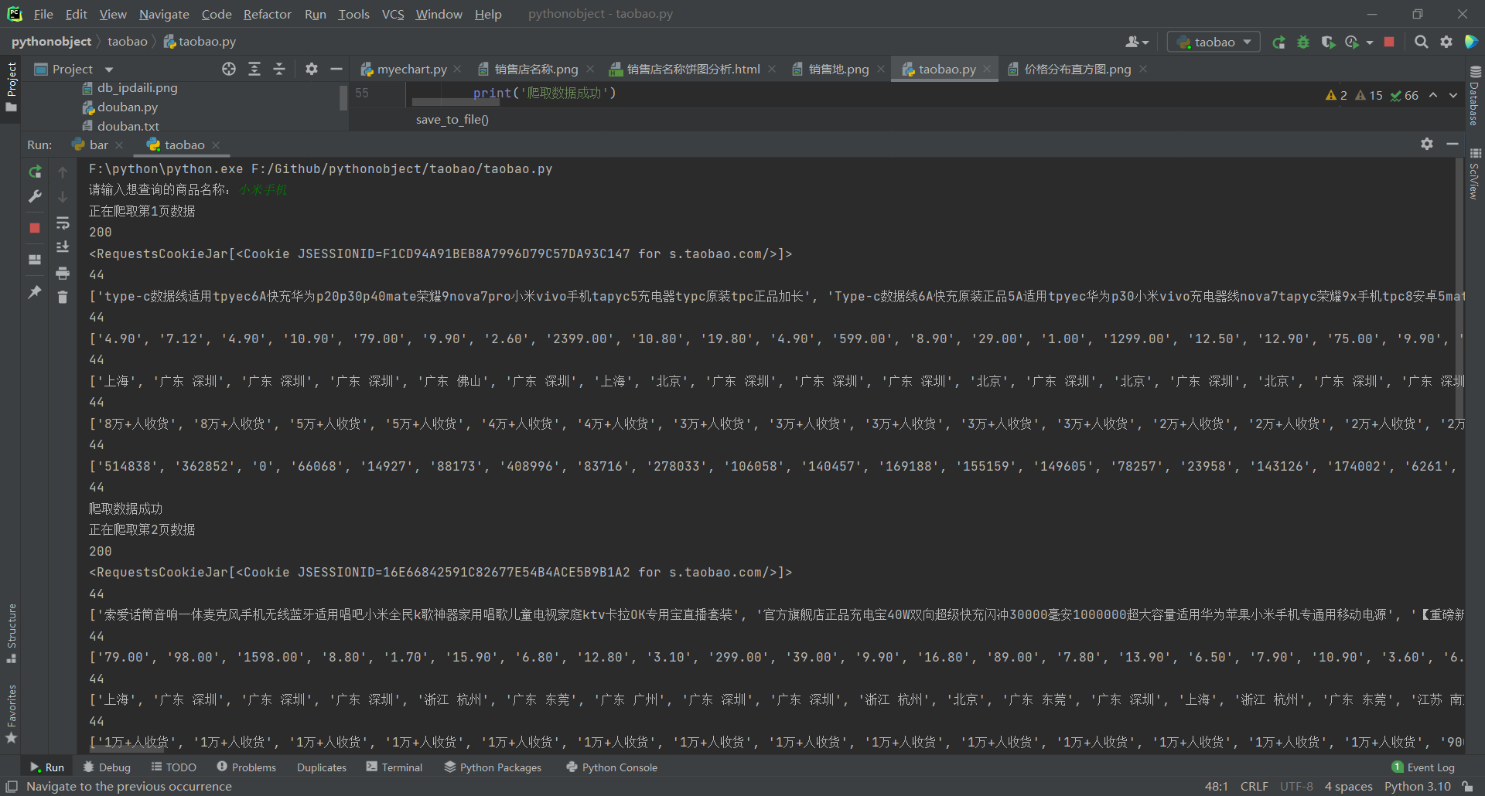1485x796 pixels.
Task: Open the Database side panel
Action: 1475,95
